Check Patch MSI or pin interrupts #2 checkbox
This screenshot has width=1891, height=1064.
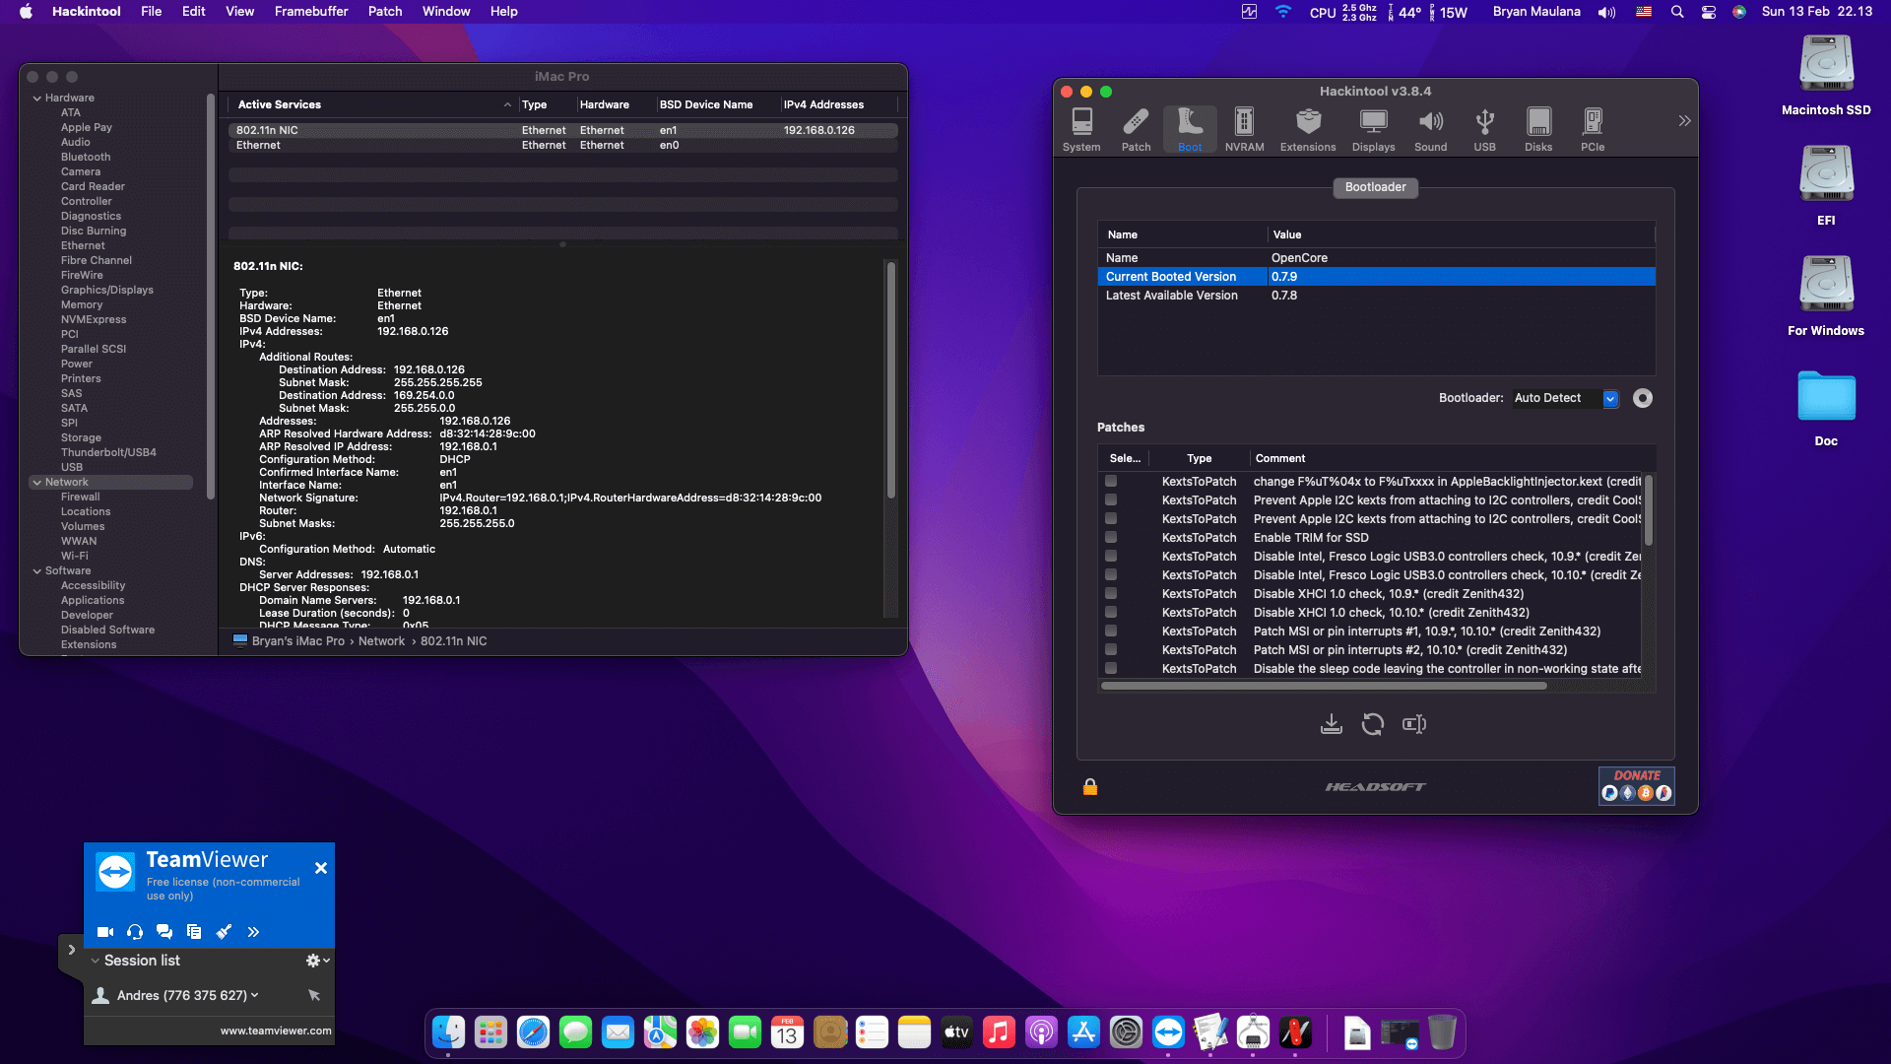[x=1111, y=649]
